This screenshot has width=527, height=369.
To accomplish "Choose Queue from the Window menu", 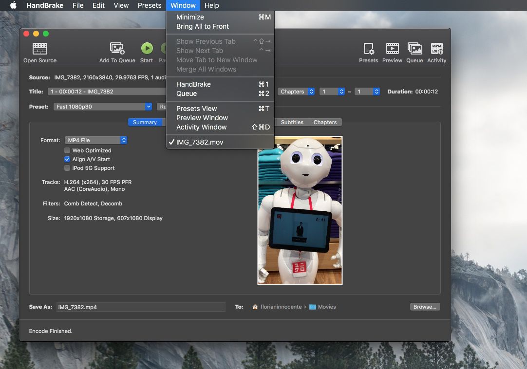I will [220, 94].
